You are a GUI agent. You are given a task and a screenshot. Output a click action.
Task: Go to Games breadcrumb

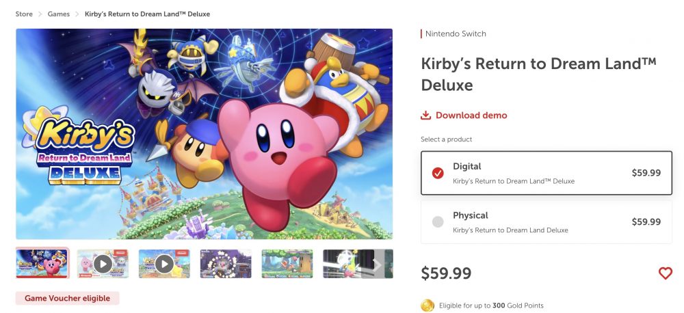coord(59,14)
